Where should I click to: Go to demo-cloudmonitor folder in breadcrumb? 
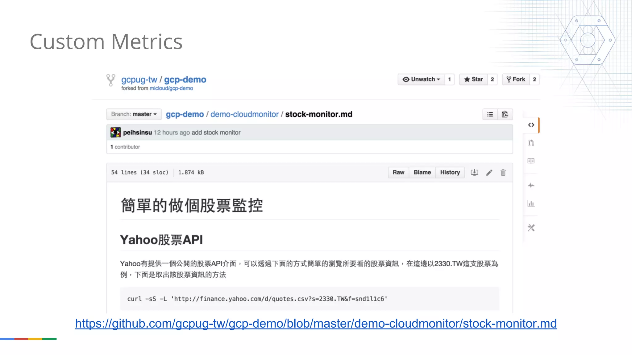tap(244, 114)
